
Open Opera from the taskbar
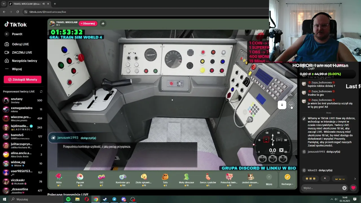pos(87,199)
